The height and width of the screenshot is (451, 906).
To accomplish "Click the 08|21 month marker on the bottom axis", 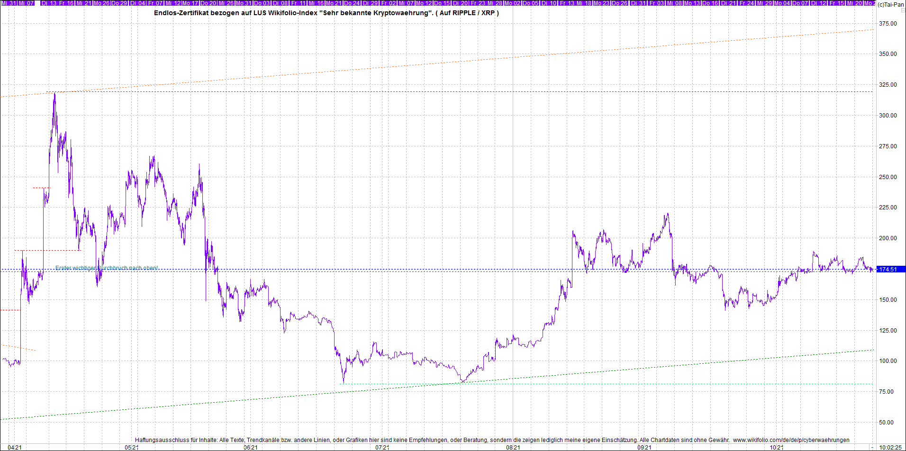I will click(x=513, y=447).
